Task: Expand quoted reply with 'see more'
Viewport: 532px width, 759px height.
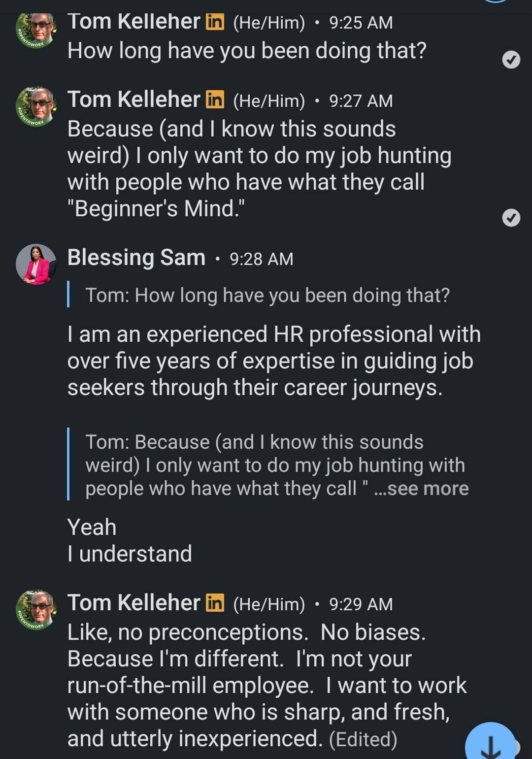Action: 422,489
